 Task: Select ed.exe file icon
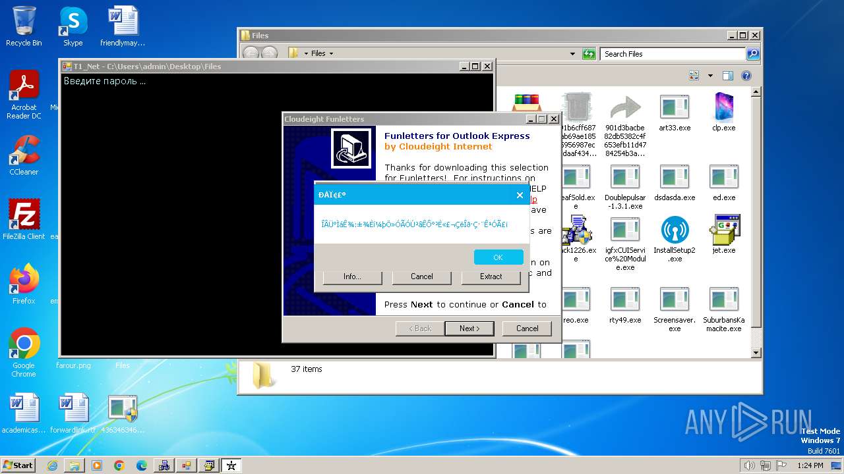click(724, 182)
